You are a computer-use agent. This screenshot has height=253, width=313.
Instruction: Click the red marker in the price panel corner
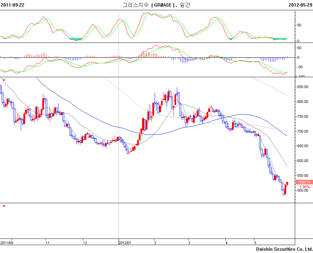click(x=4, y=80)
